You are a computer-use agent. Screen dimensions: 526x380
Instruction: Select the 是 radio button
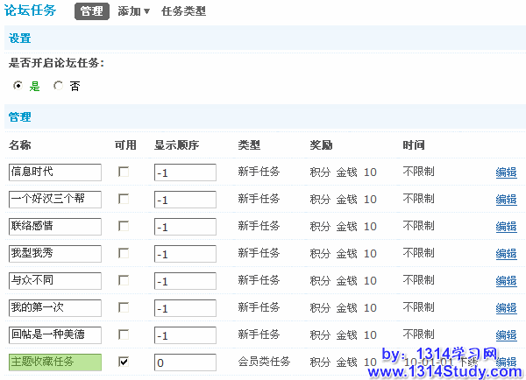[18, 86]
